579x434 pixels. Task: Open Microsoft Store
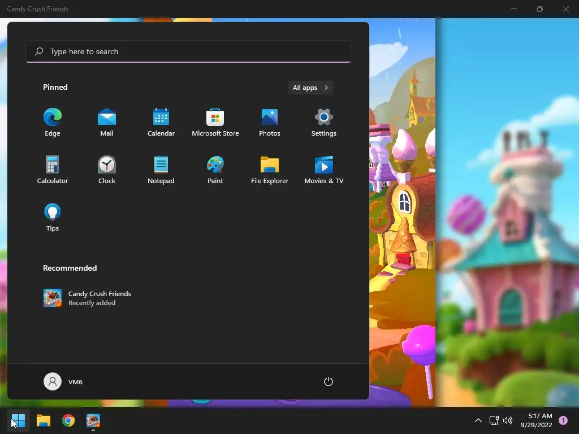pos(215,123)
